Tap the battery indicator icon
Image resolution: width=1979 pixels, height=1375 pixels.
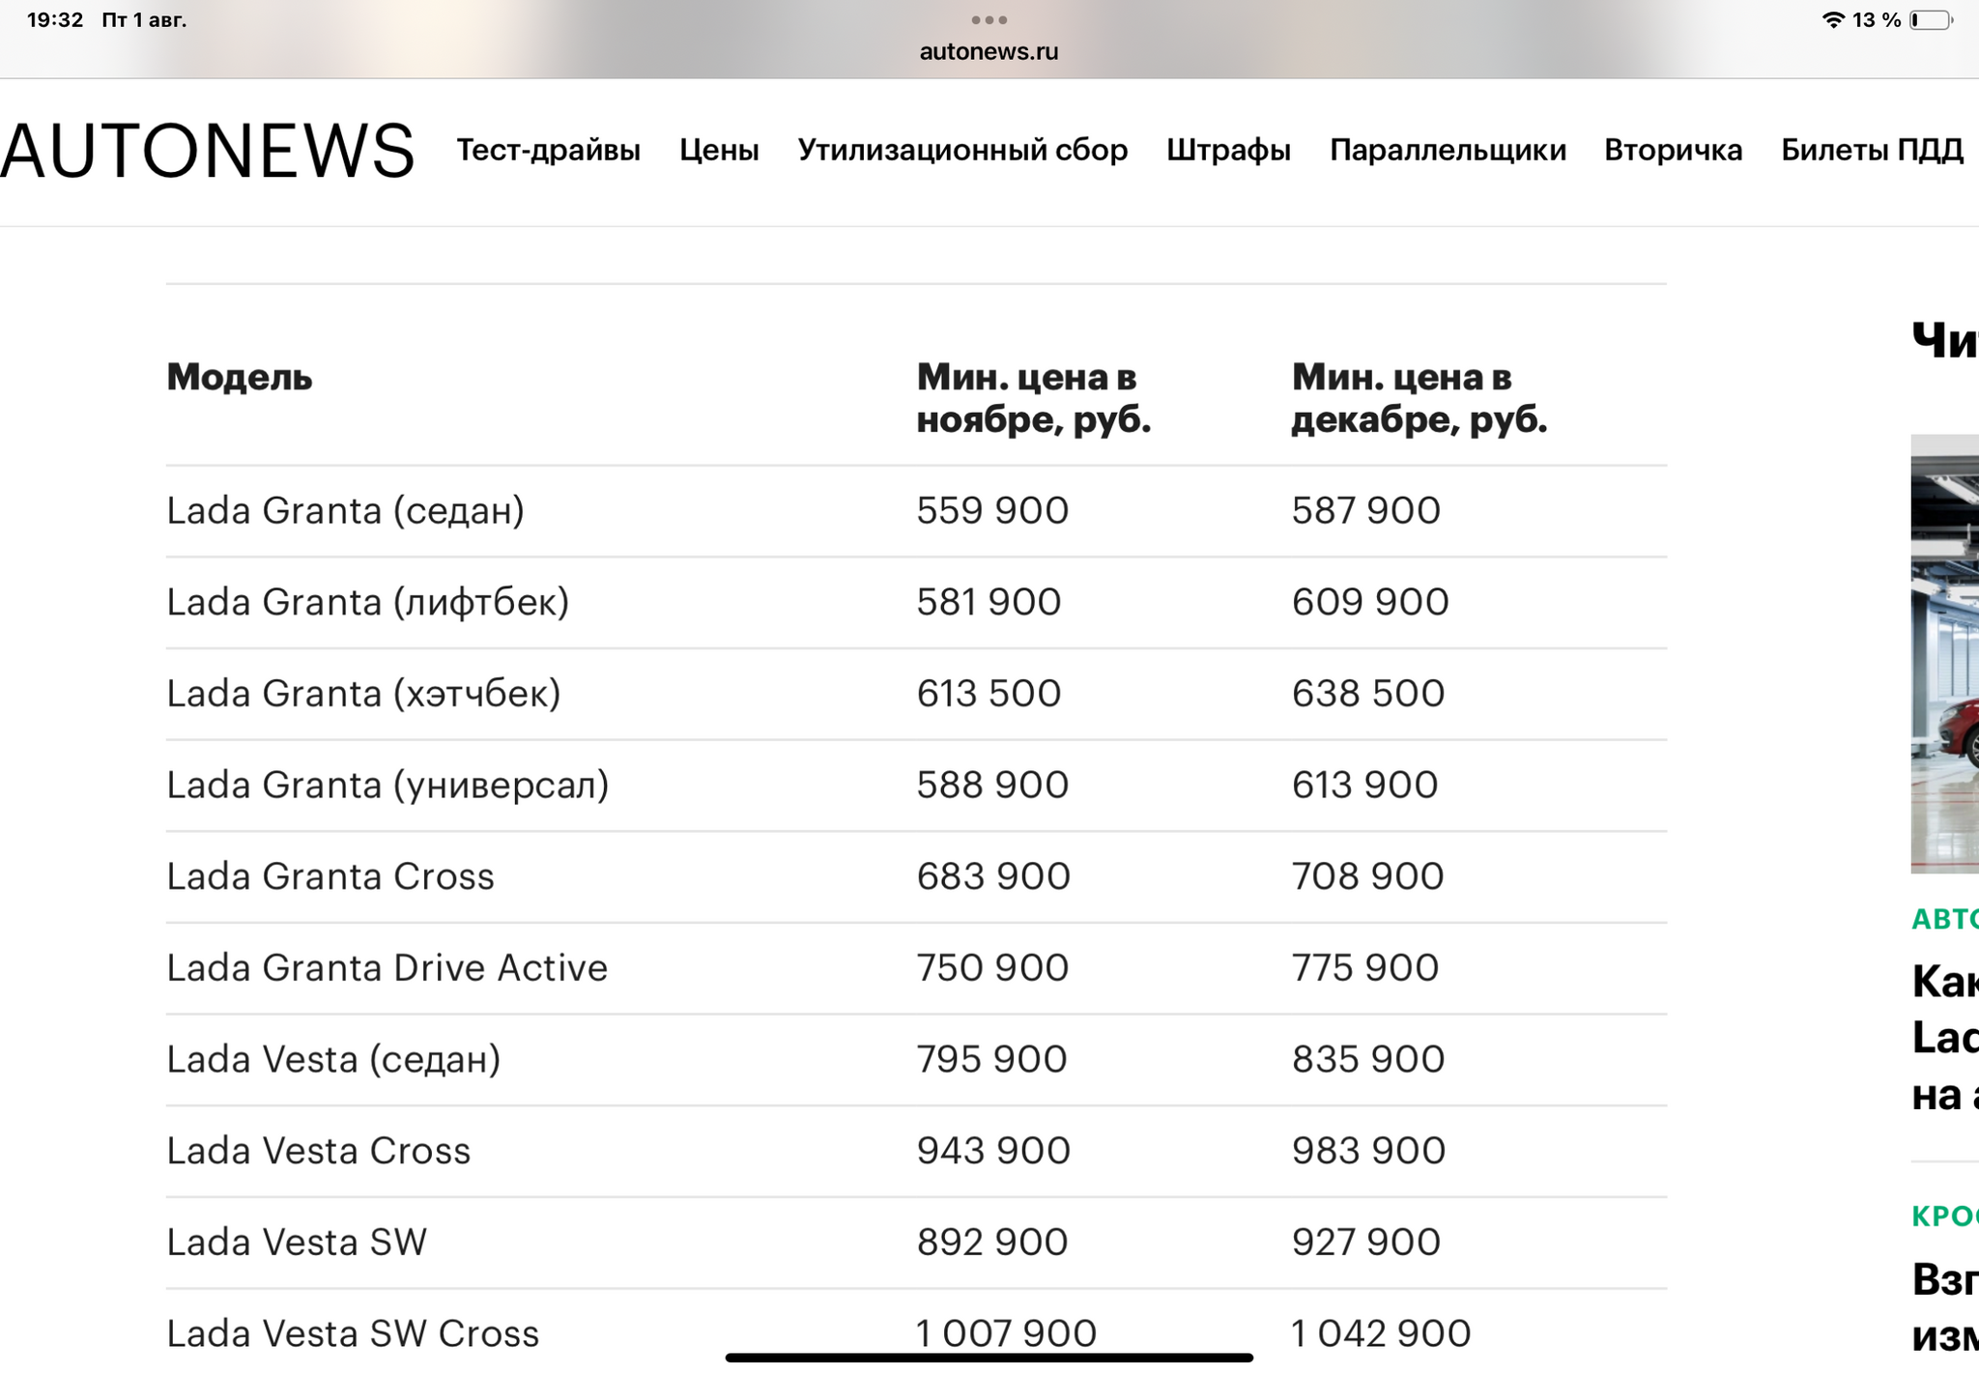pyautogui.click(x=1931, y=20)
